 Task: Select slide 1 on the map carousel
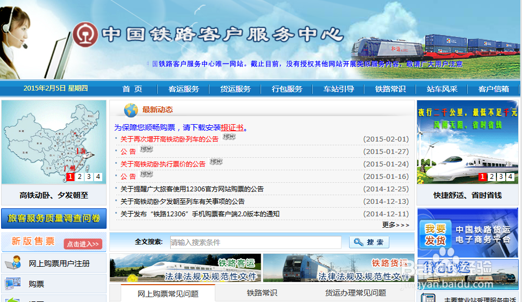70,177
